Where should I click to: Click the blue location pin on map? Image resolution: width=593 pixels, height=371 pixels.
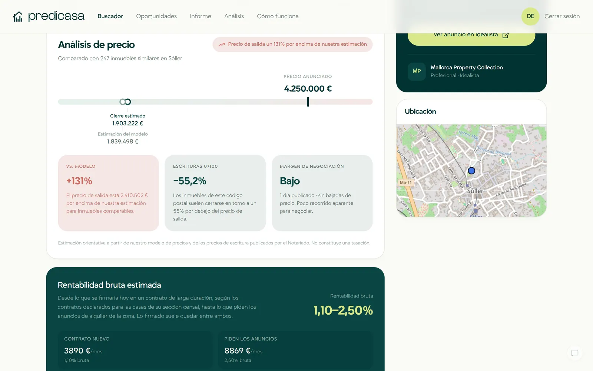[x=471, y=171]
